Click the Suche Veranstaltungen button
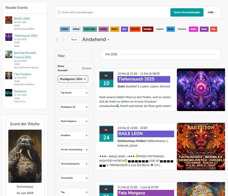228x196 pixels. point(187,13)
